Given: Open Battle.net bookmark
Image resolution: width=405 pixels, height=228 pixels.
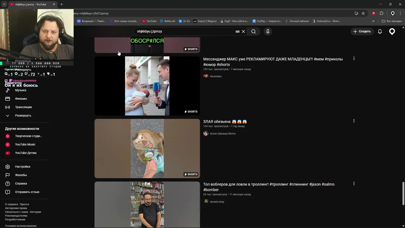Looking at the screenshot, I should click(x=167, y=21).
